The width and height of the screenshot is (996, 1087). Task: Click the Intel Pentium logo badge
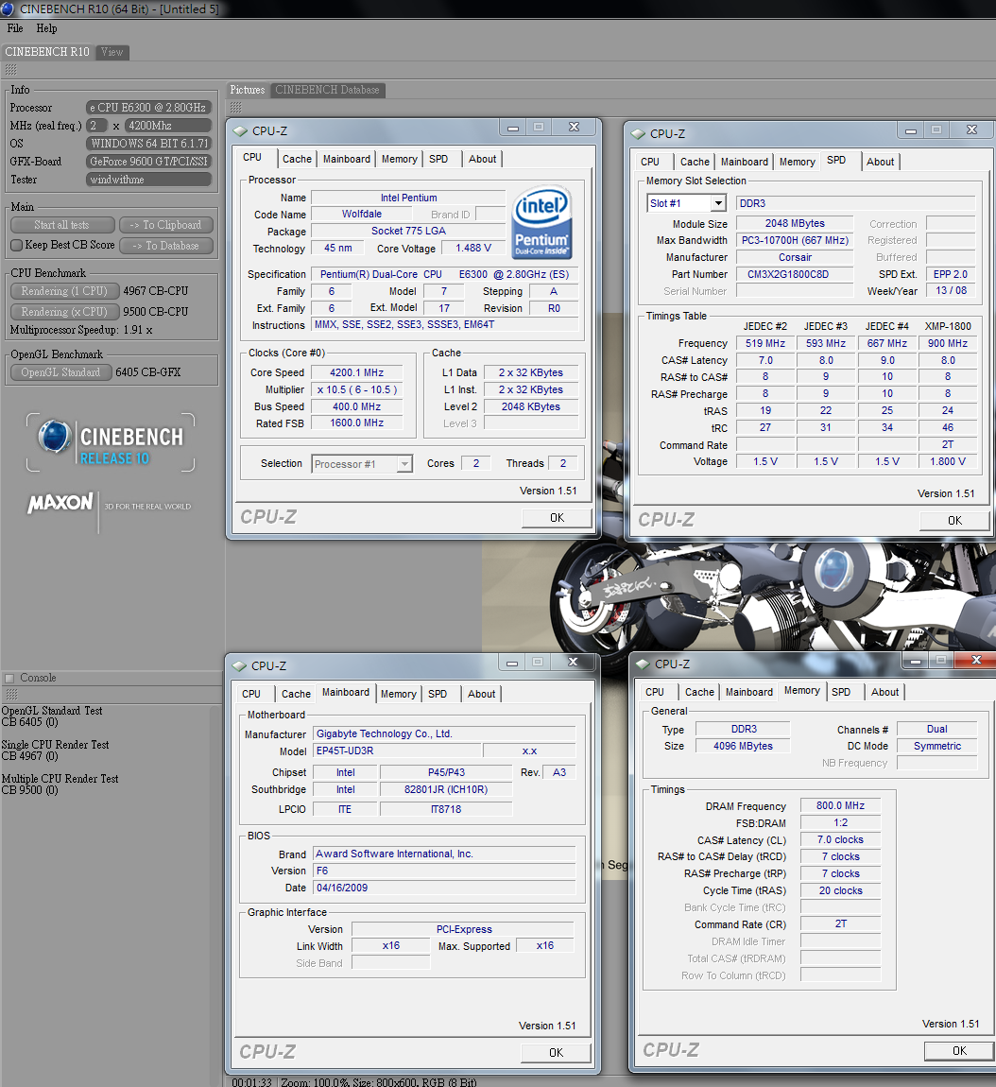pyautogui.click(x=541, y=222)
